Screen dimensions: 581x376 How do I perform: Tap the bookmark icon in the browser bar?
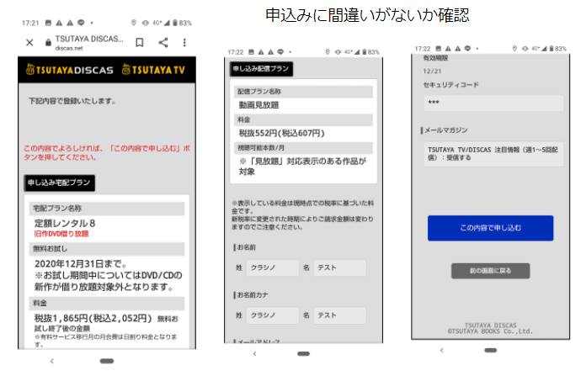point(140,42)
